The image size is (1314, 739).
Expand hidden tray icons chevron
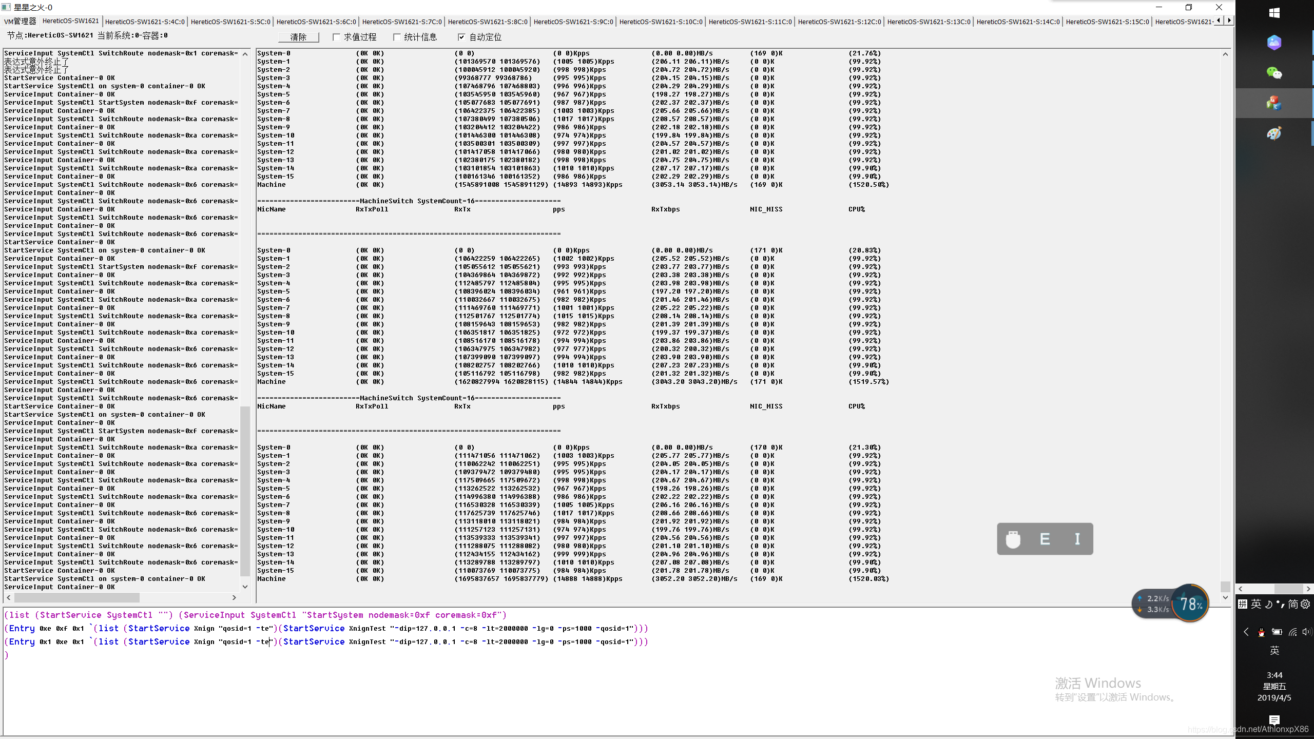pyautogui.click(x=1246, y=632)
